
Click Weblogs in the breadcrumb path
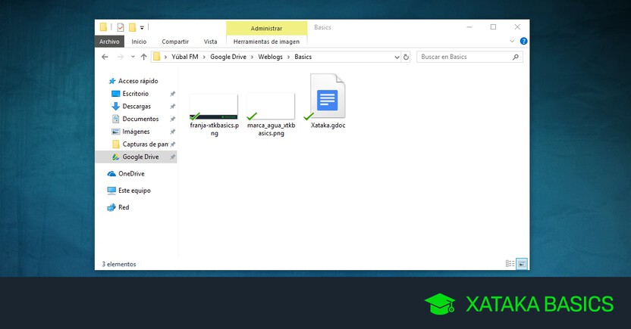pos(268,57)
